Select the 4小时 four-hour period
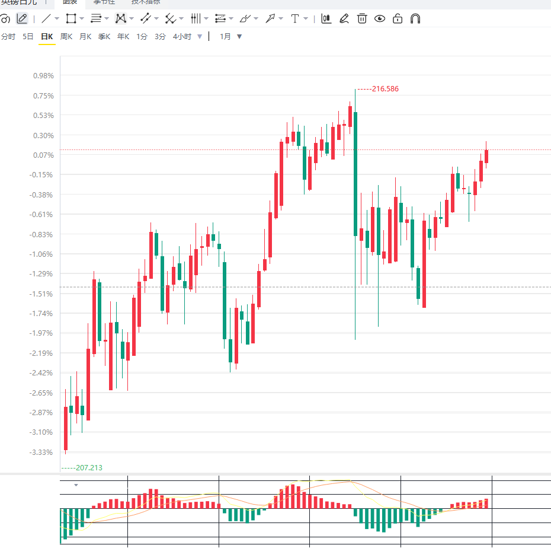The height and width of the screenshot is (548, 551). 182,37
